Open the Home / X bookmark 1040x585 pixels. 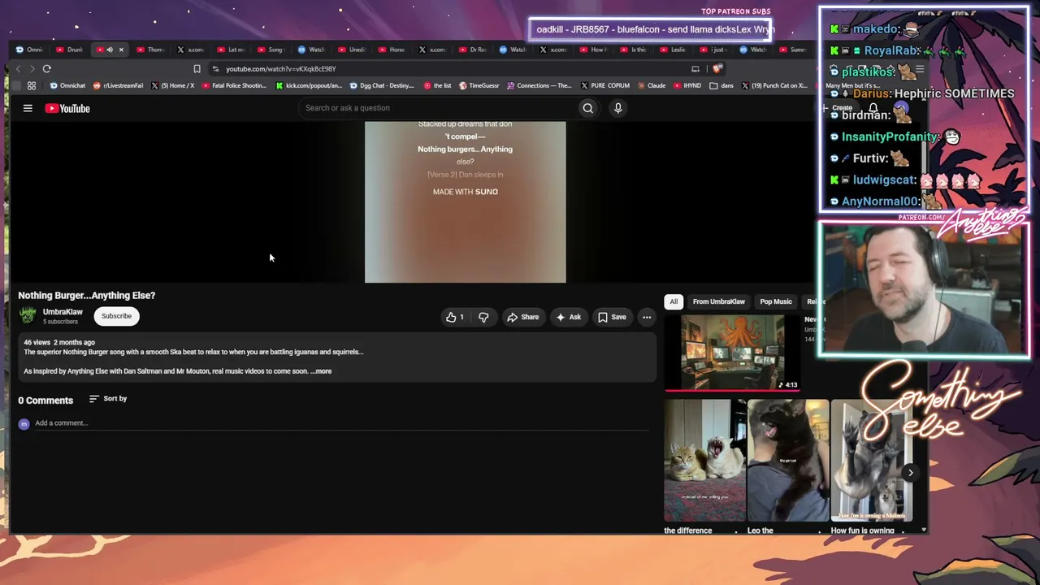[173, 85]
